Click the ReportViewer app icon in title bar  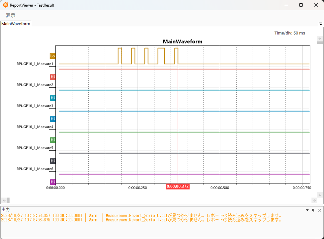click(5, 5)
